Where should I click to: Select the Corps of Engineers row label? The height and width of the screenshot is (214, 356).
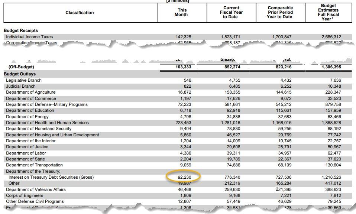click(x=25, y=195)
